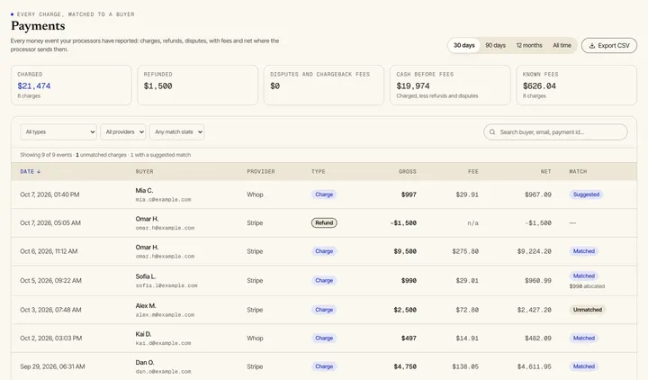Viewport: 648px width, 380px height.
Task: Click the Matched badge on the $9,500 charge
Action: (583, 251)
